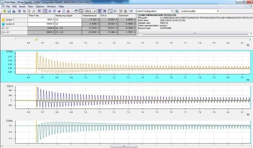Click the Cursor 1 measuring signal C2 field
The image size is (253, 148).
tap(68, 20)
